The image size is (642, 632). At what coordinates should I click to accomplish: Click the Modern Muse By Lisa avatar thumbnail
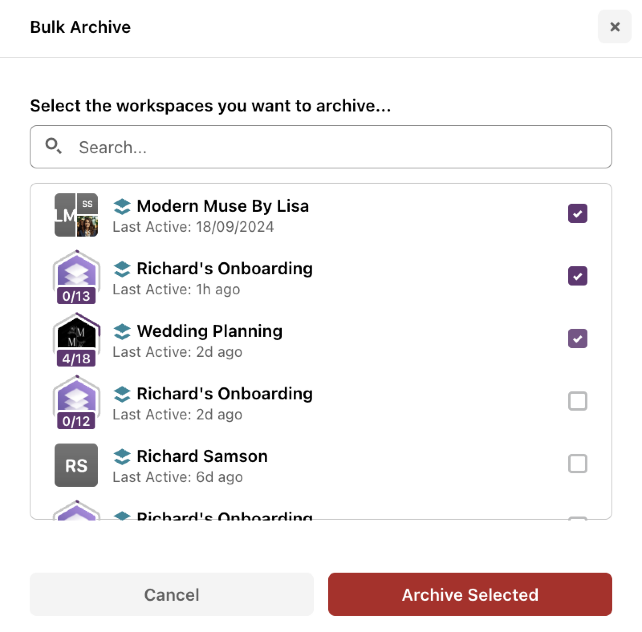click(x=76, y=215)
